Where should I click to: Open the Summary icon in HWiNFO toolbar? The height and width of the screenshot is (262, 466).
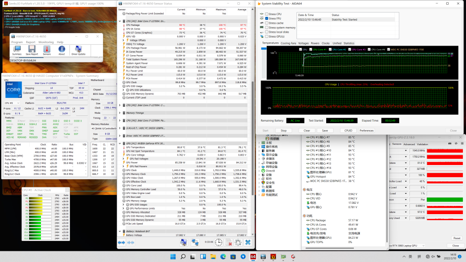click(17, 50)
